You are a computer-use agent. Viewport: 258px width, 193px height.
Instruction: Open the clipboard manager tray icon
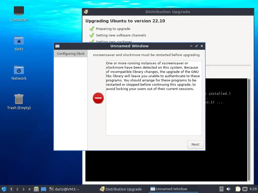238,189
